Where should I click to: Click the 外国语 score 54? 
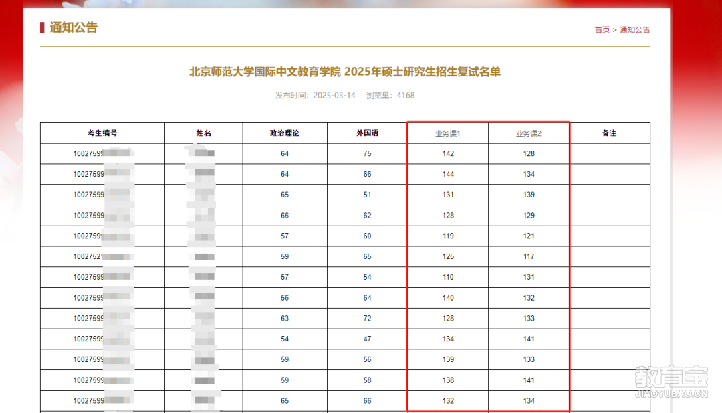[367, 277]
